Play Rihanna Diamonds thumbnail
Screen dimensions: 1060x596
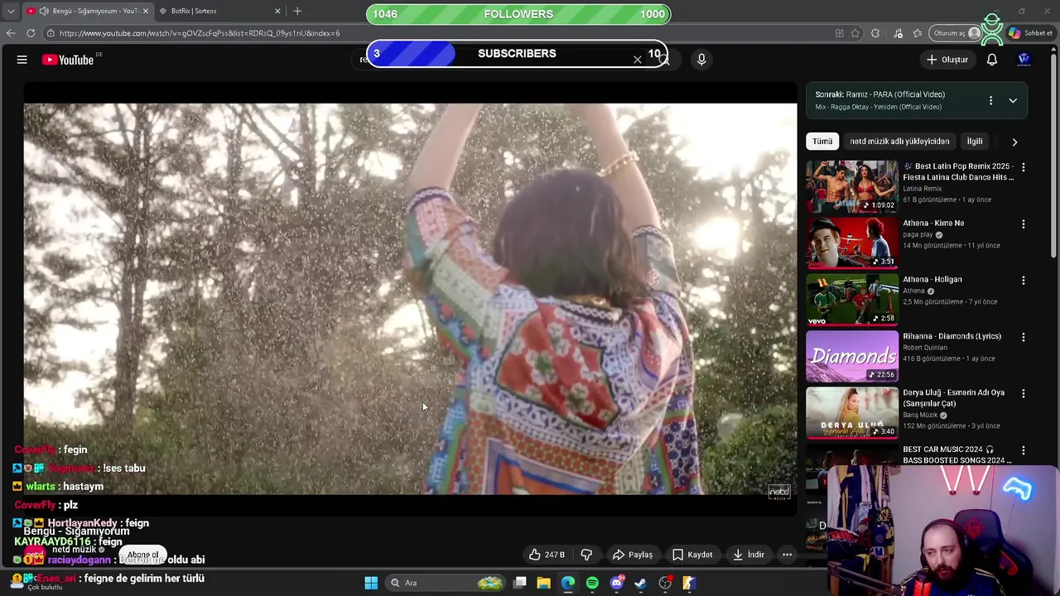coord(852,356)
